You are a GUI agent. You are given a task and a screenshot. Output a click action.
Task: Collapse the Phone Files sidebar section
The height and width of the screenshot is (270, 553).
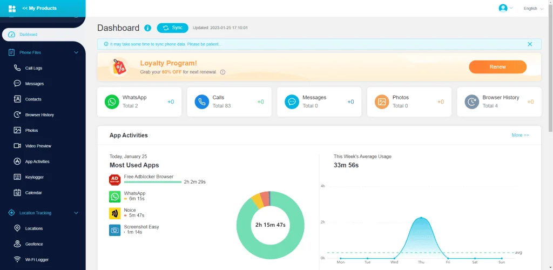pyautogui.click(x=76, y=52)
